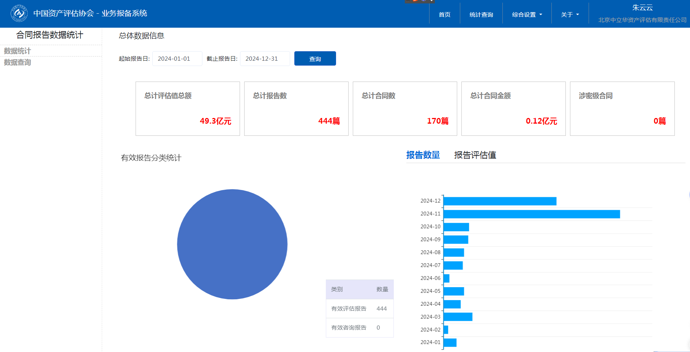
Task: Switch to the 报告评估值 tab
Action: tap(475, 155)
